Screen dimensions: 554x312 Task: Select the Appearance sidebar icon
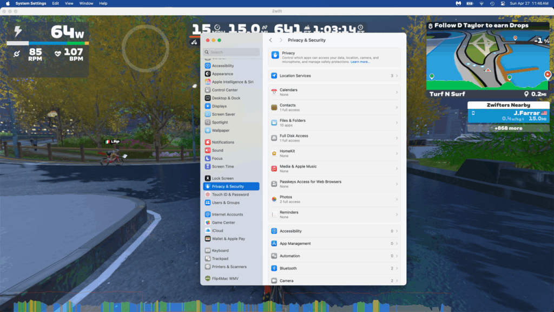click(x=208, y=74)
